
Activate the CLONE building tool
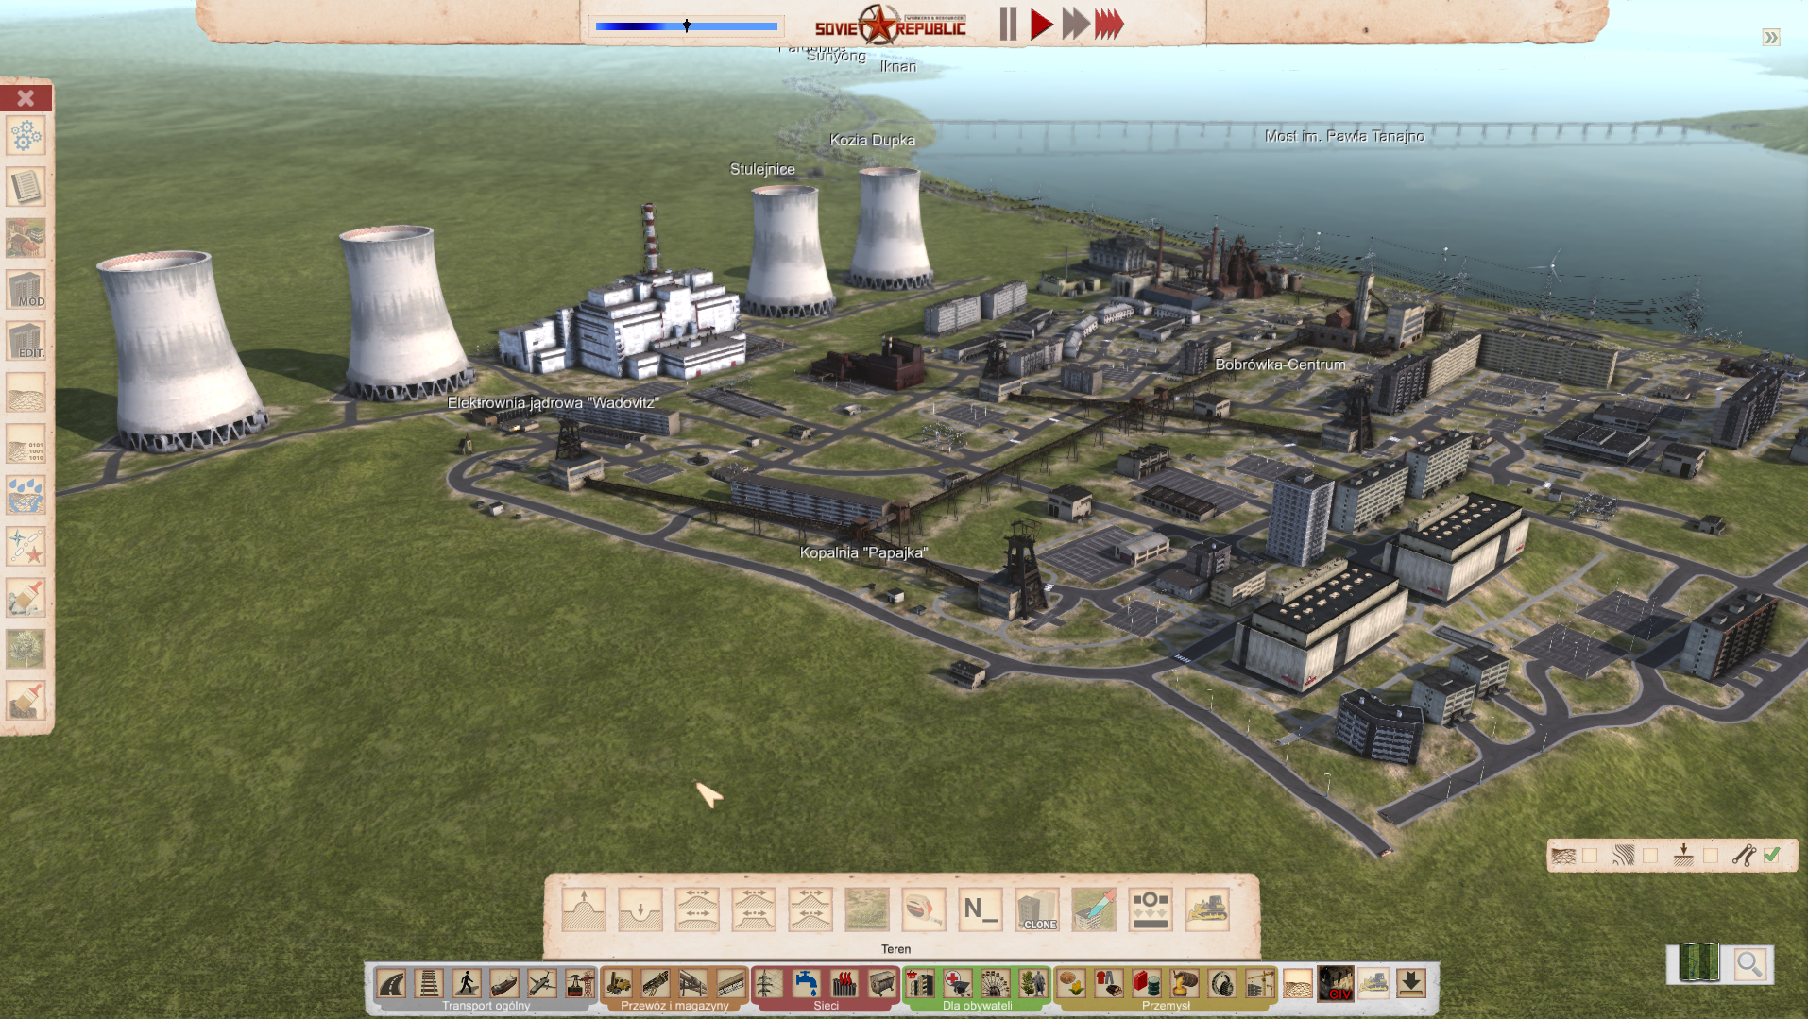click(x=1037, y=910)
